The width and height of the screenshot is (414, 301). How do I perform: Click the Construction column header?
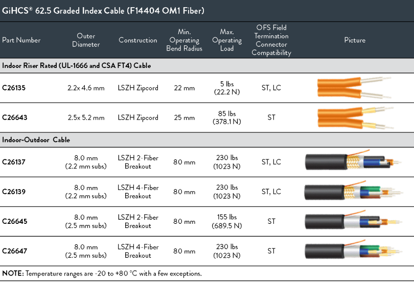tap(138, 40)
